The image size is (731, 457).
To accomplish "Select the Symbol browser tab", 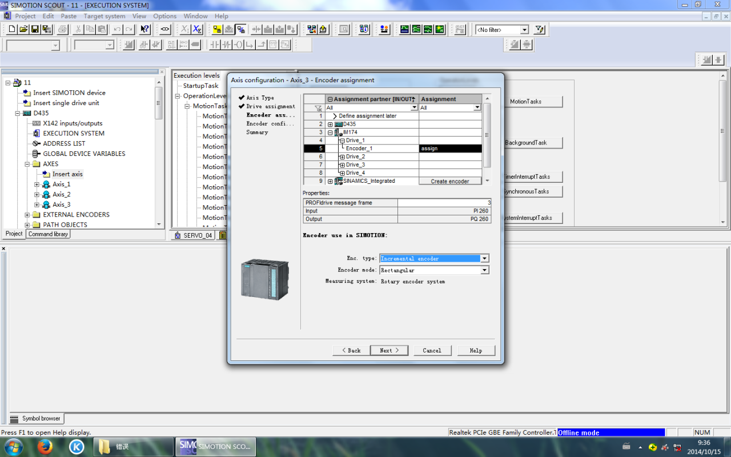I will [x=35, y=419].
